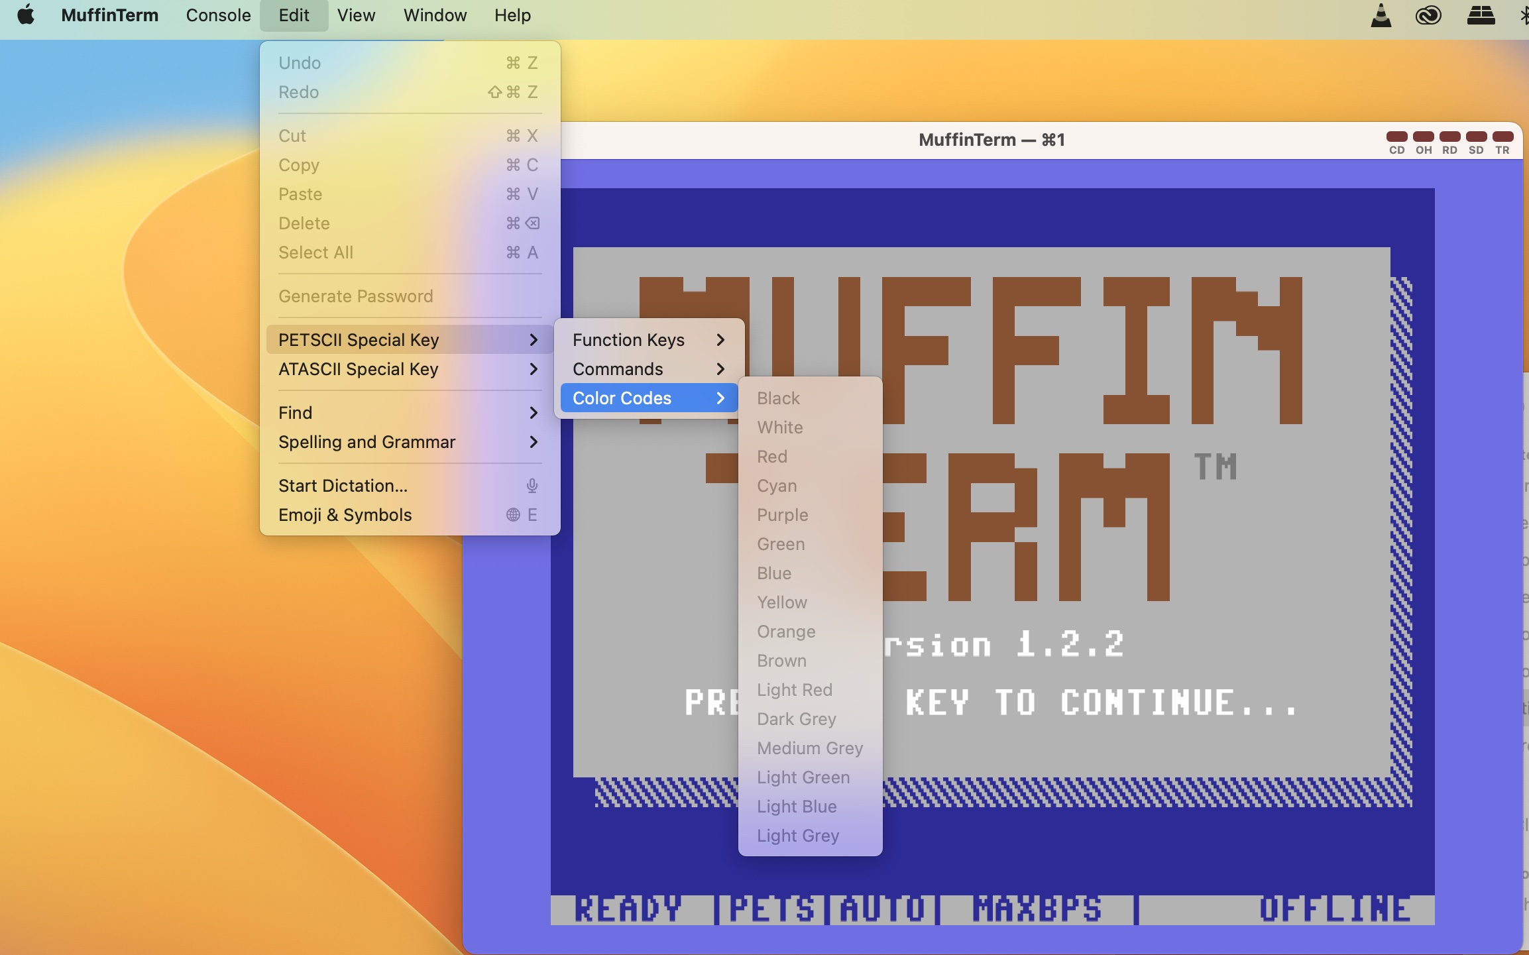
Task: Pick Brown from Color Codes
Action: tap(810, 661)
